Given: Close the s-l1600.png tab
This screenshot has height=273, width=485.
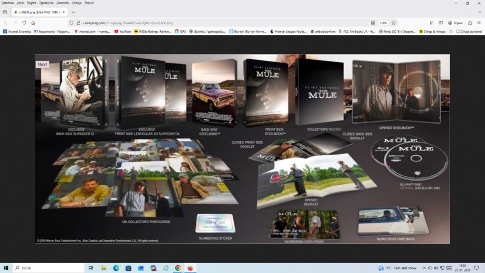Looking at the screenshot, I should pyautogui.click(x=63, y=12).
